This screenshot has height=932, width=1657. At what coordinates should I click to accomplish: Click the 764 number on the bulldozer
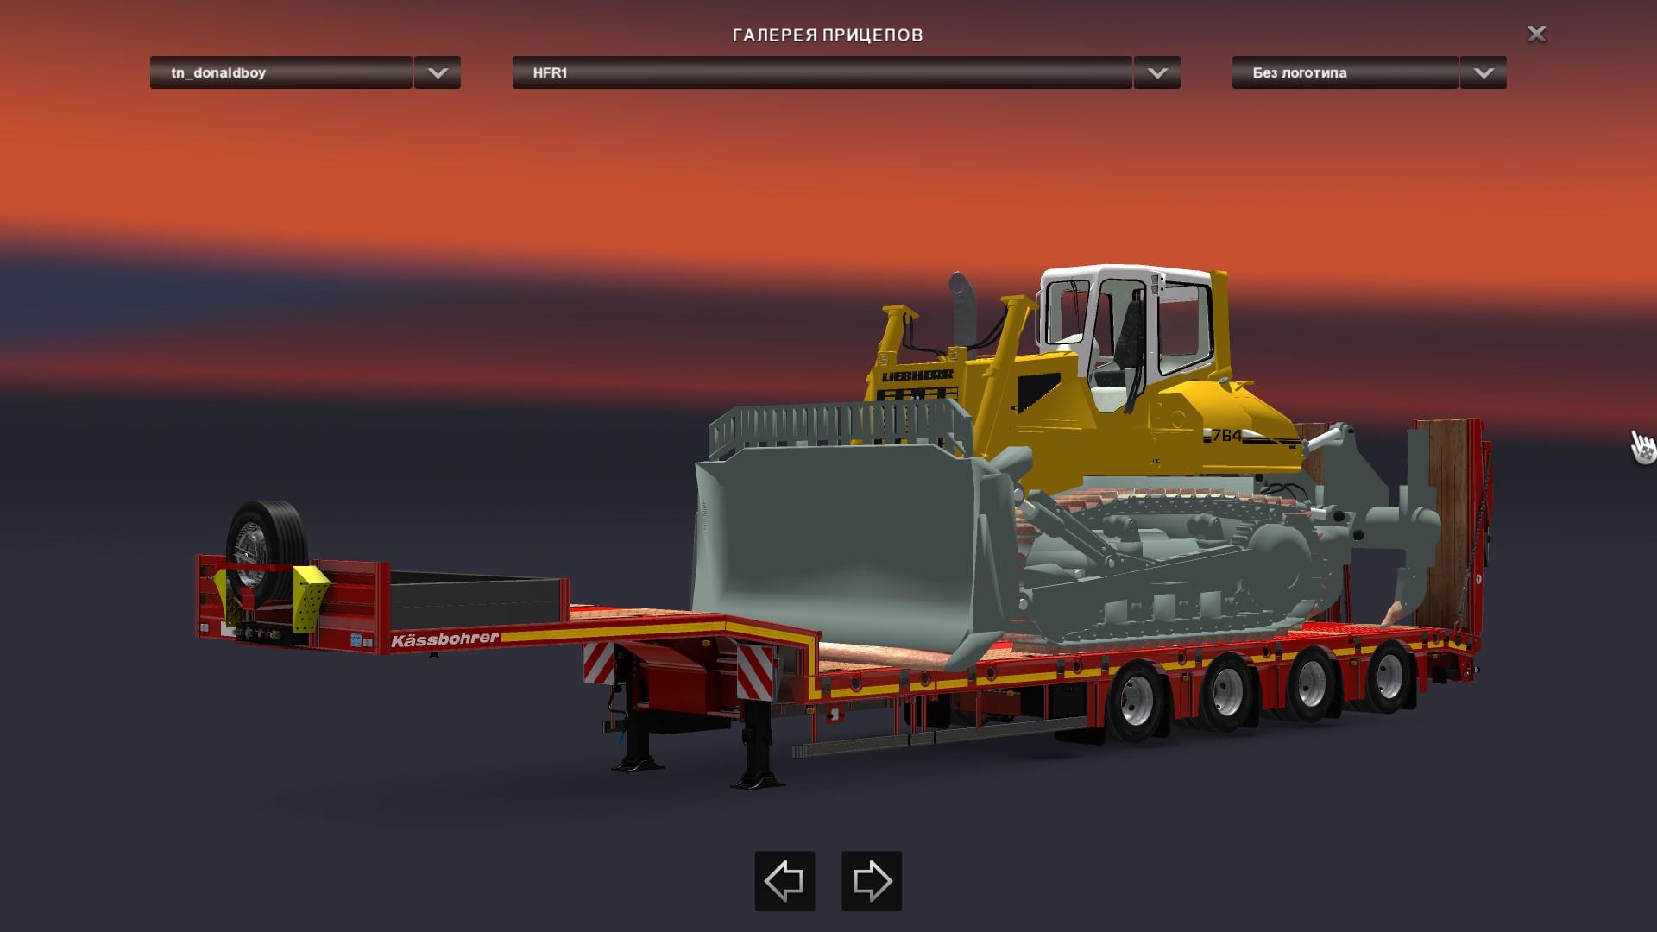1226,435
